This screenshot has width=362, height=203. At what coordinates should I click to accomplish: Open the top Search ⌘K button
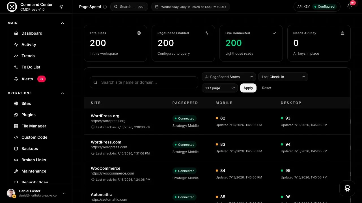coord(129,7)
